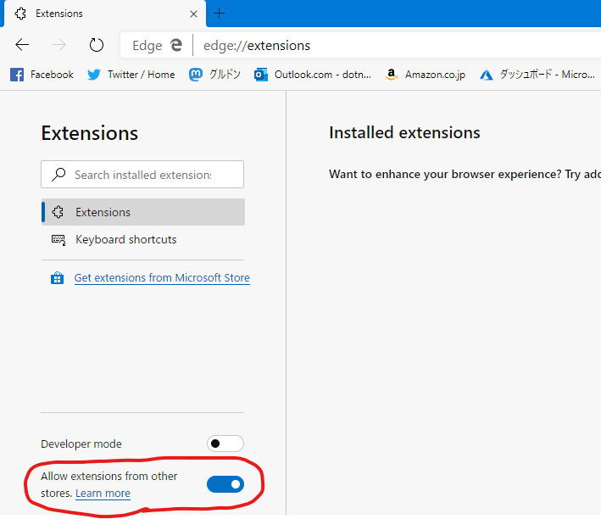Click the magnifier icon in search box
Image resolution: width=601 pixels, height=519 pixels.
pos(58,175)
